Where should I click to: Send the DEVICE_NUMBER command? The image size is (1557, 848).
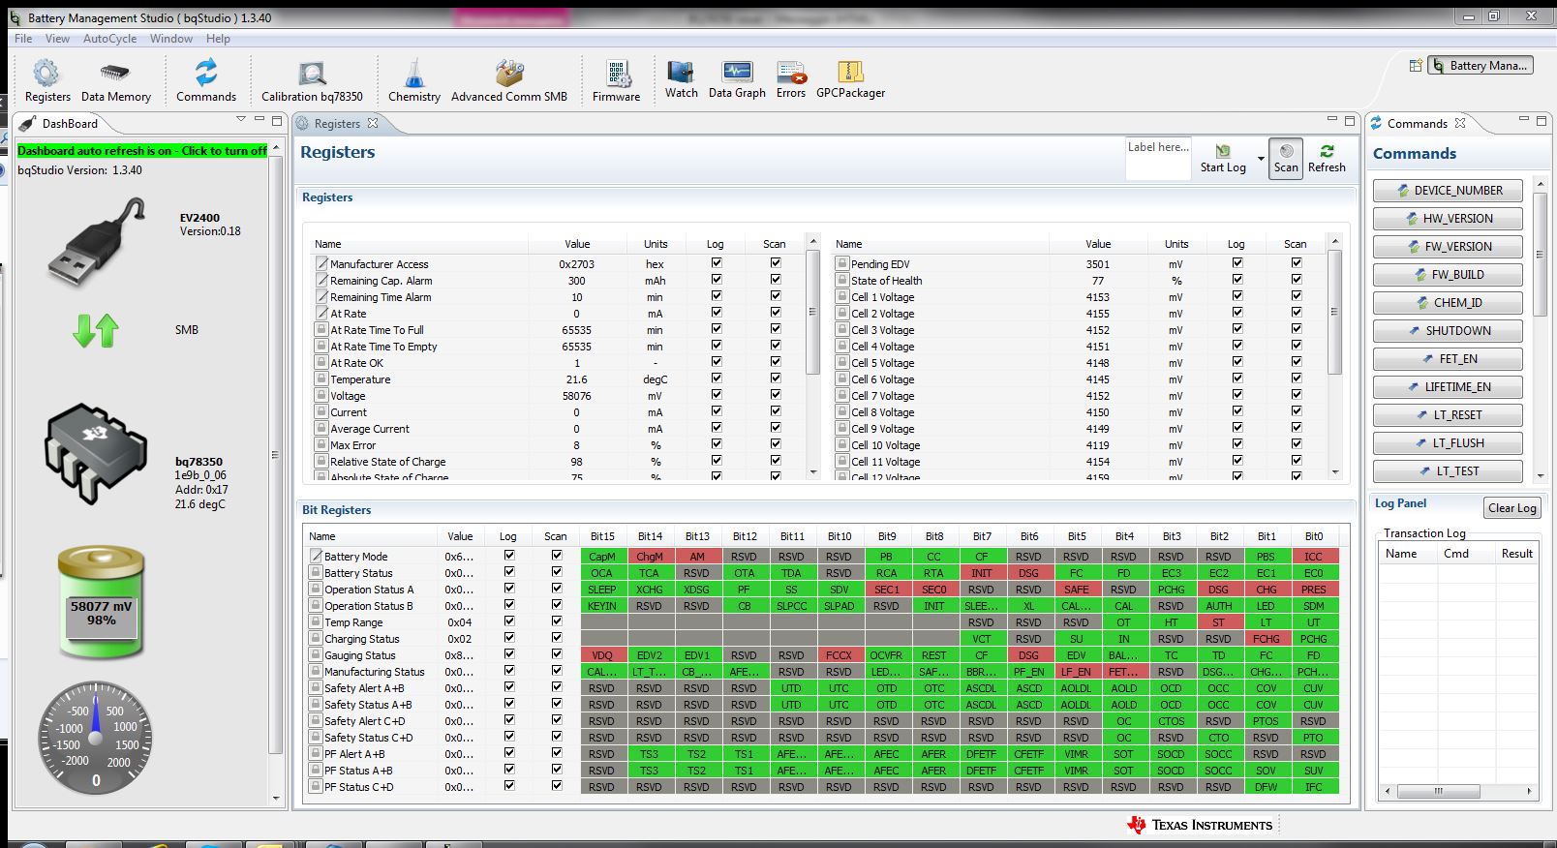click(x=1448, y=191)
